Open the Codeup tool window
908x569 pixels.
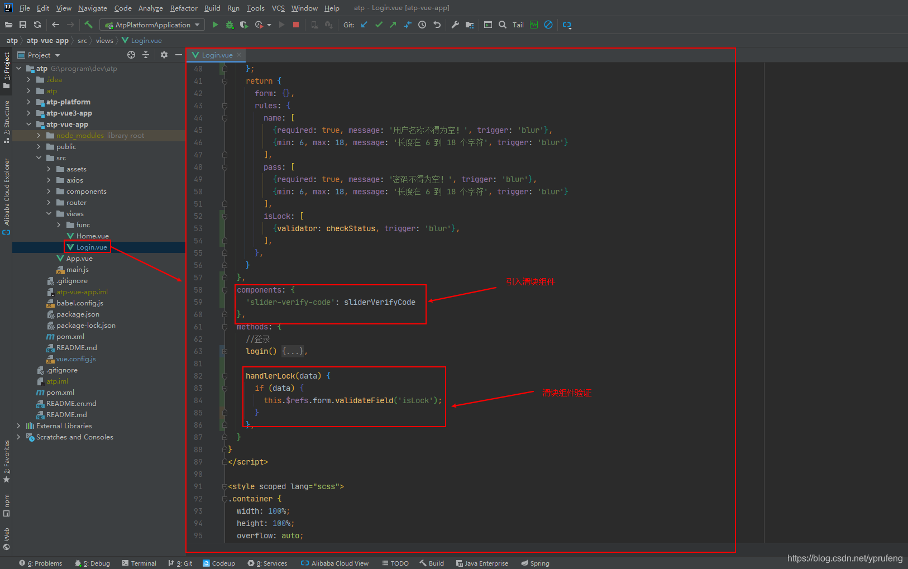[219, 563]
